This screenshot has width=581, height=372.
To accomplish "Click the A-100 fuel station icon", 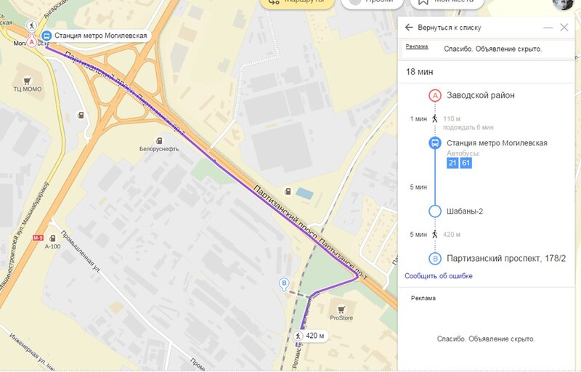I will click(x=52, y=238).
